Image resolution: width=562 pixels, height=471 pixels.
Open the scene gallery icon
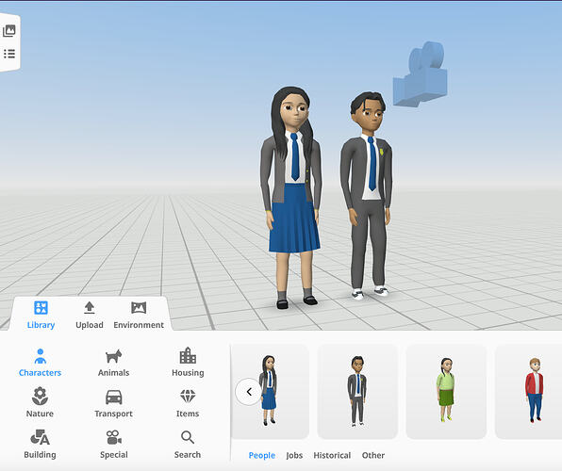[9, 31]
